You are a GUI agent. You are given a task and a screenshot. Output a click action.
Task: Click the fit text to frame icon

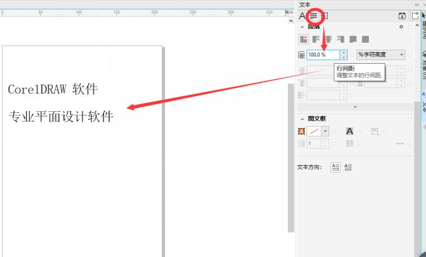point(350,131)
